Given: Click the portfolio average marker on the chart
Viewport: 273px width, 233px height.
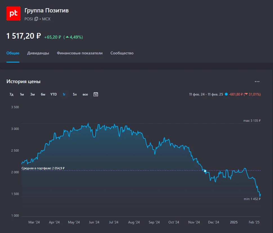Looking at the screenshot, I should pos(205,171).
